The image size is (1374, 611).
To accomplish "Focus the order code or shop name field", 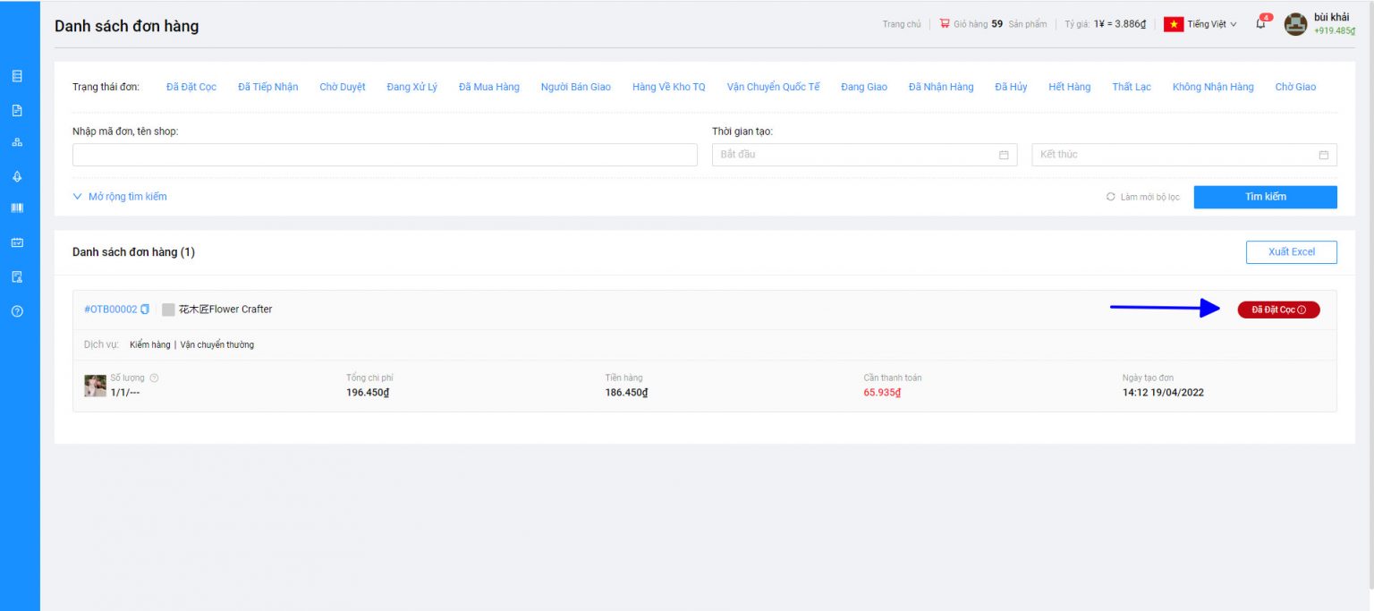I will click(x=385, y=155).
